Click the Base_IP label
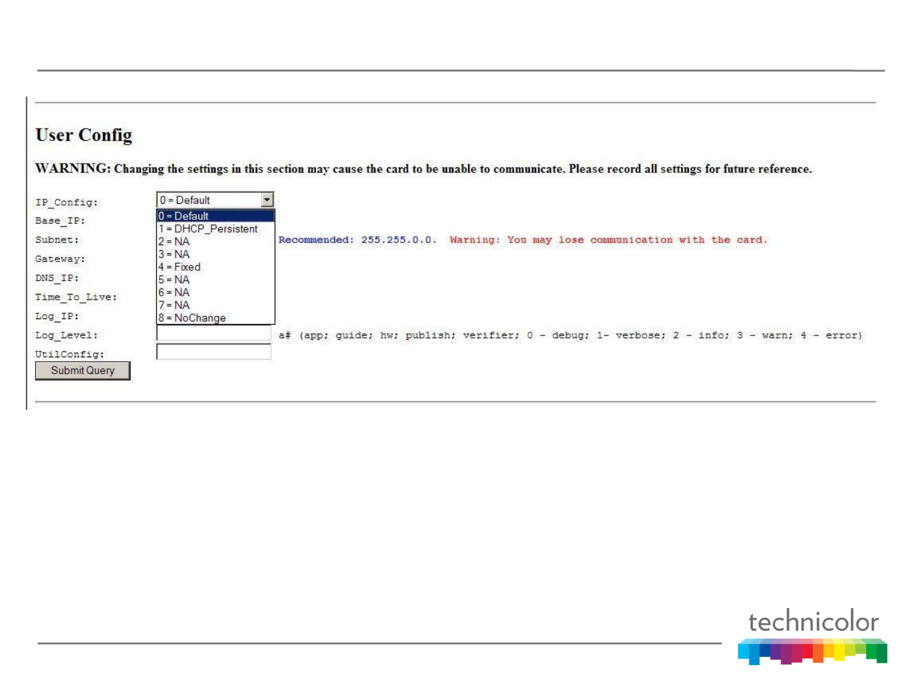Viewport: 903px width, 677px height. [x=60, y=221]
